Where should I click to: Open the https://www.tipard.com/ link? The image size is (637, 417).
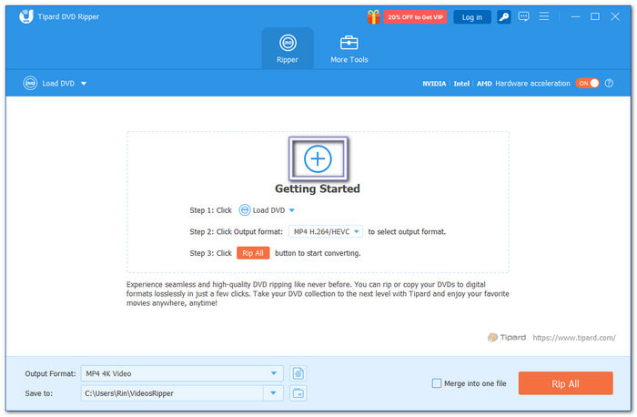click(574, 338)
